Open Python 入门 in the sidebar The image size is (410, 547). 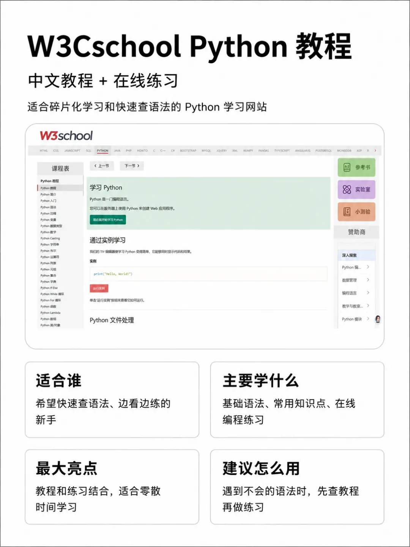pos(48,201)
